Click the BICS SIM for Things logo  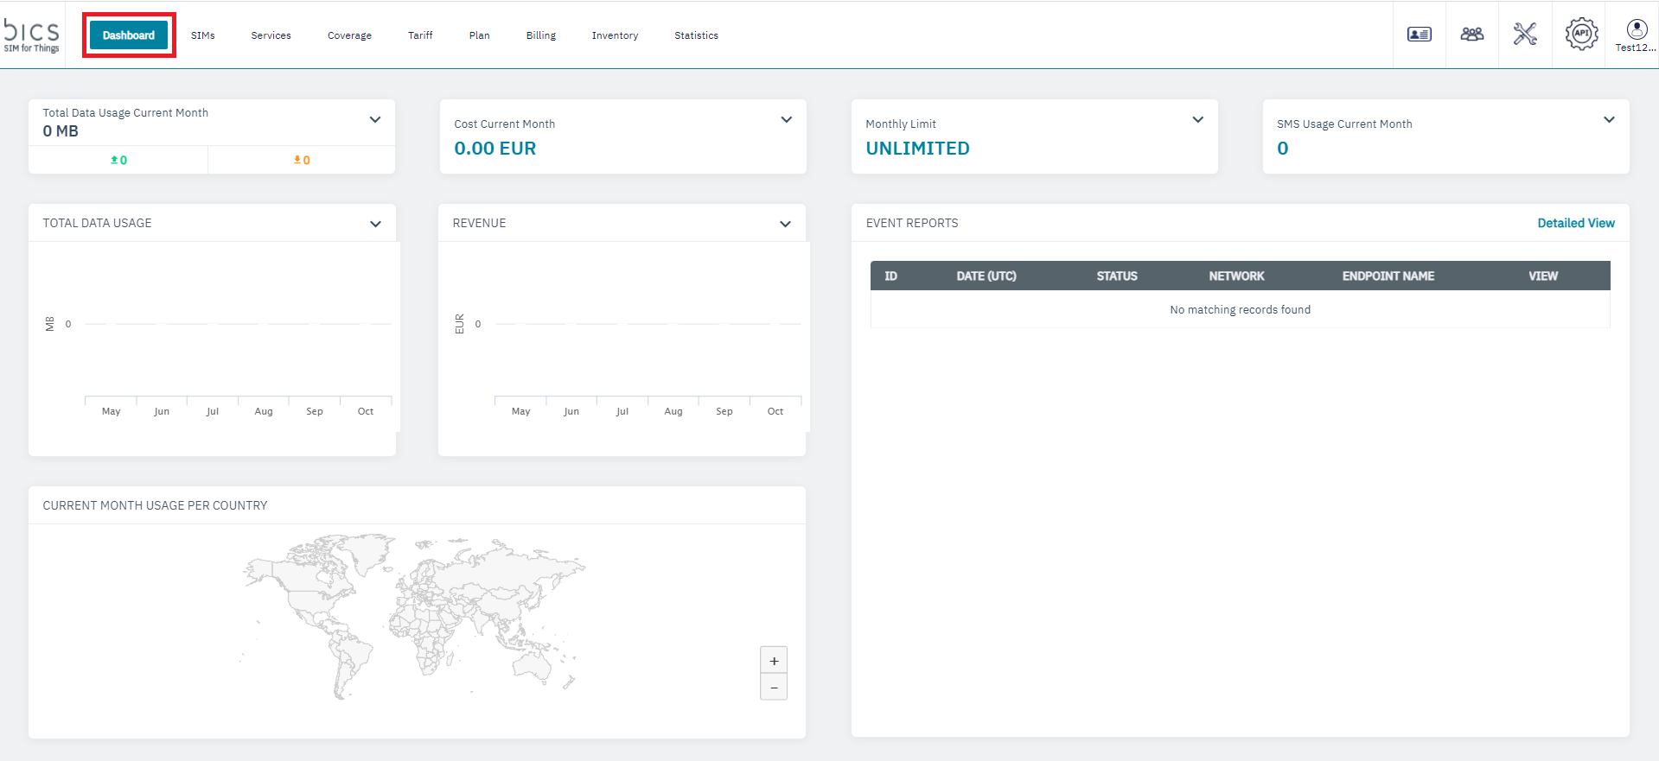tap(32, 35)
